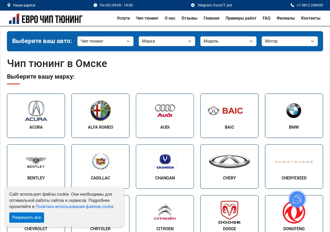Click the Euro Chip Tuning site logo
This screenshot has height=232, width=330.
click(46, 18)
